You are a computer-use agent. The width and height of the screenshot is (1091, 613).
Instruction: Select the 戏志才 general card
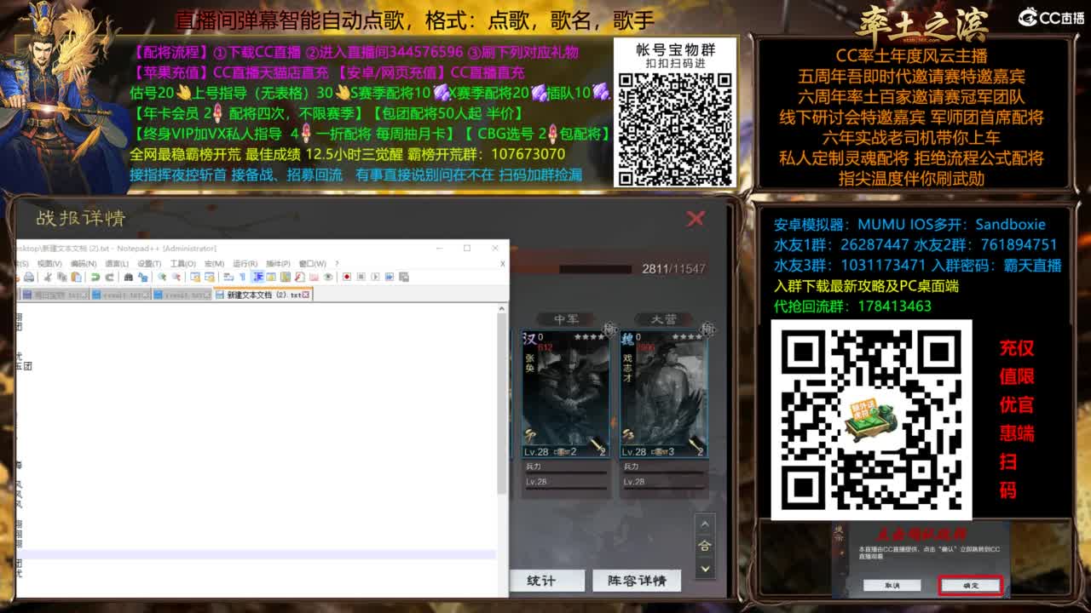(x=664, y=394)
